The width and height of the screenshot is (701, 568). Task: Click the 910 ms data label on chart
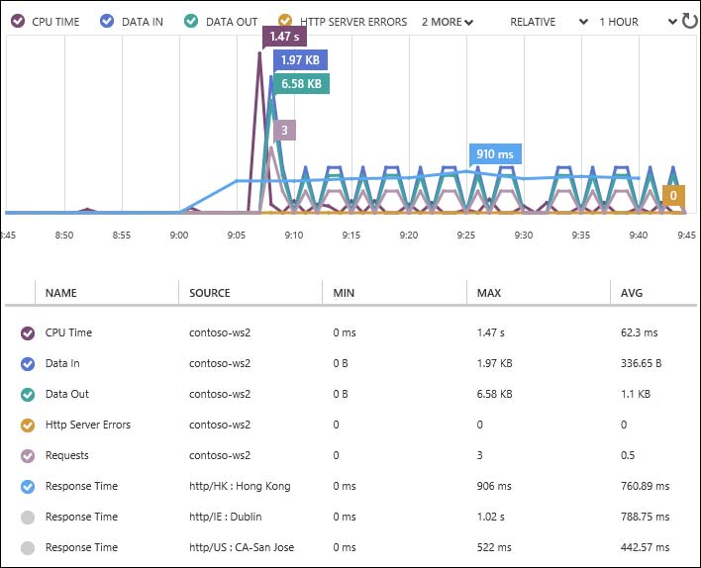pos(494,154)
